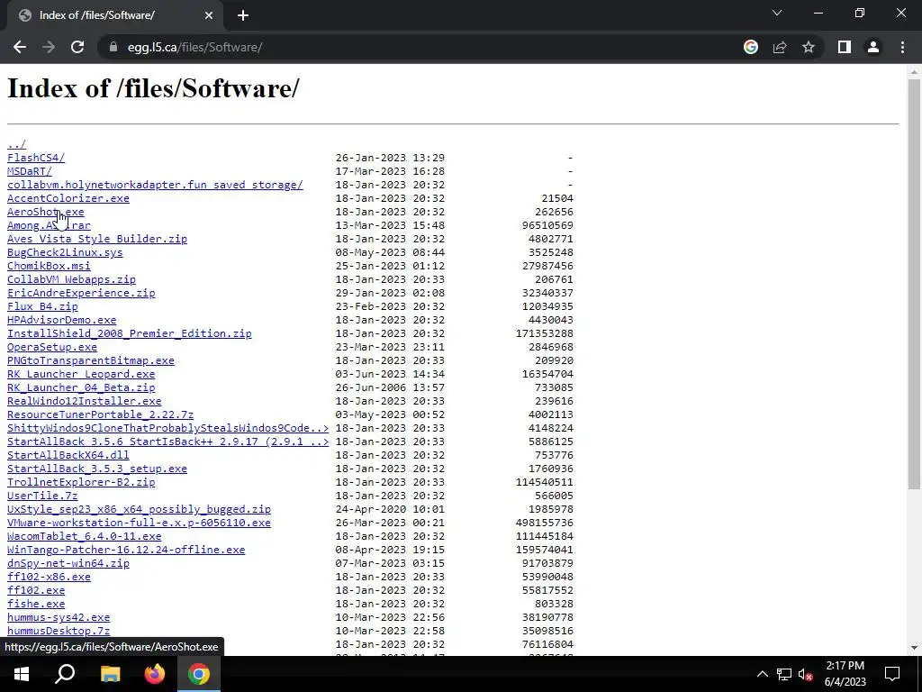Click the ff102-x86.exe link
Image resolution: width=922 pixels, height=692 pixels.
pyautogui.click(x=49, y=578)
